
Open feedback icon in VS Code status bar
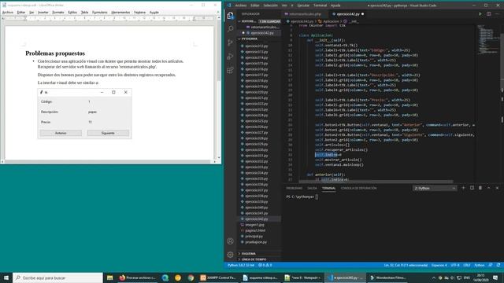[x=490, y=266]
